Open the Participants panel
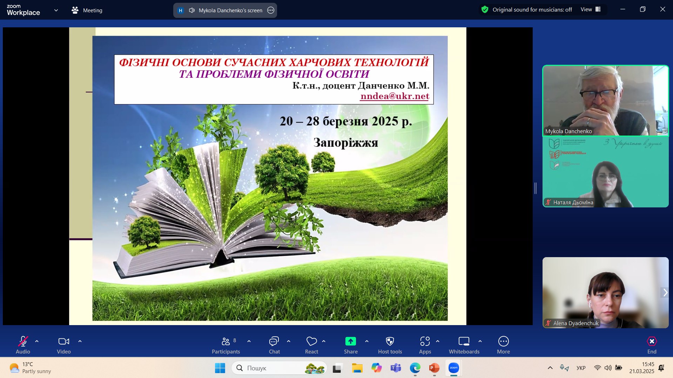Screen dimensions: 673x378 (226, 345)
